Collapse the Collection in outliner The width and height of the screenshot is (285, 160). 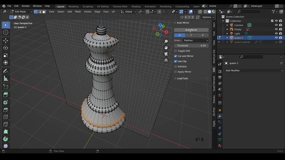pos(223,21)
